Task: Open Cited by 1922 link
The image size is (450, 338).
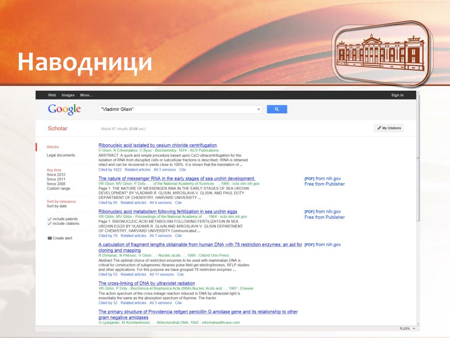Action: 110,169
